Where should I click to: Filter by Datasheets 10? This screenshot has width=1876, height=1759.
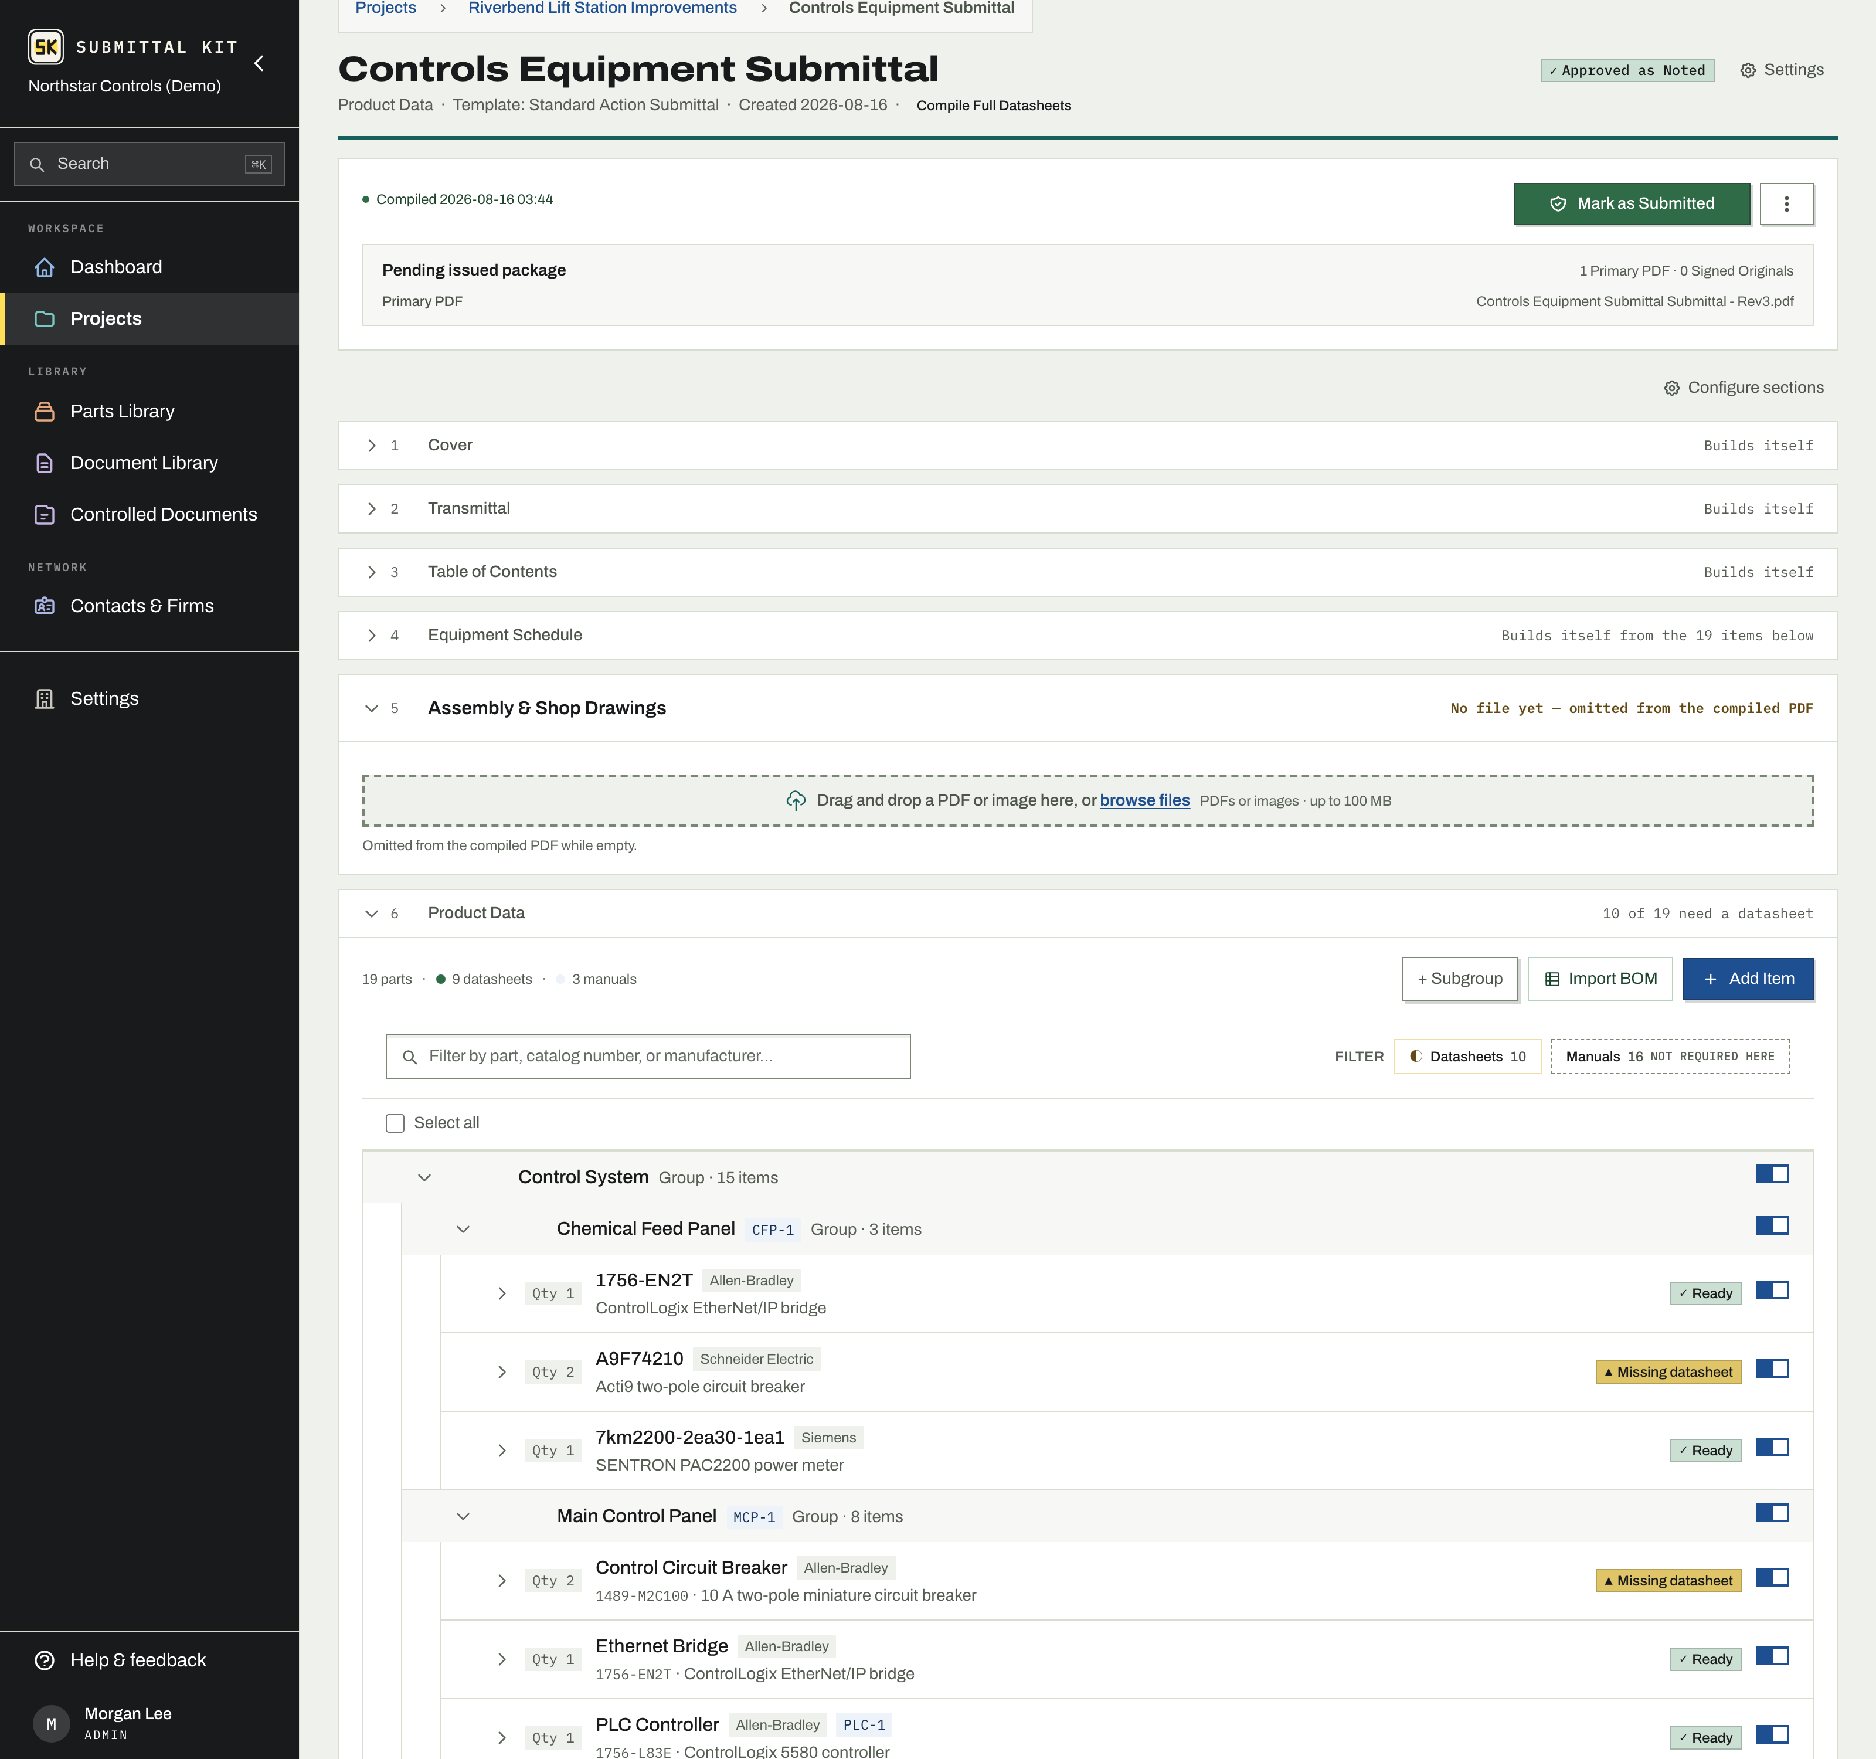1467,1057
